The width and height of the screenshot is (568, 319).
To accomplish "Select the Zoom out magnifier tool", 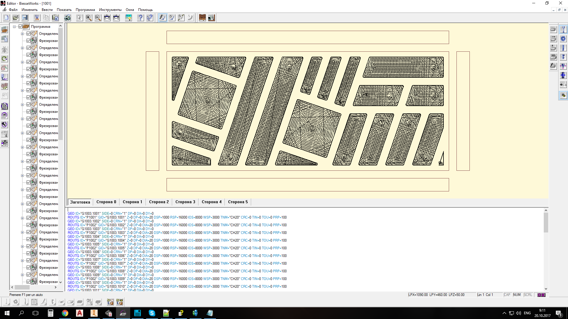I will coord(98,18).
